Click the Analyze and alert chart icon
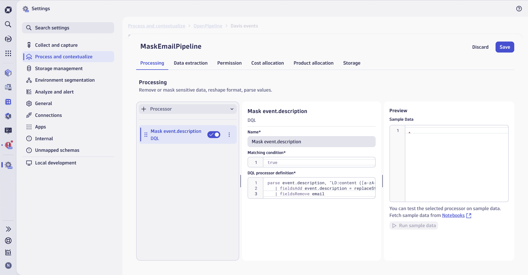Image resolution: width=528 pixels, height=275 pixels. click(x=29, y=92)
